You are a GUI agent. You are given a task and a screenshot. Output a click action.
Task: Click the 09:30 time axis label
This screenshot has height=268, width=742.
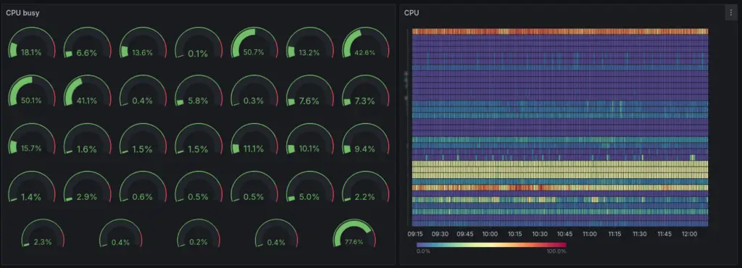[440, 234]
